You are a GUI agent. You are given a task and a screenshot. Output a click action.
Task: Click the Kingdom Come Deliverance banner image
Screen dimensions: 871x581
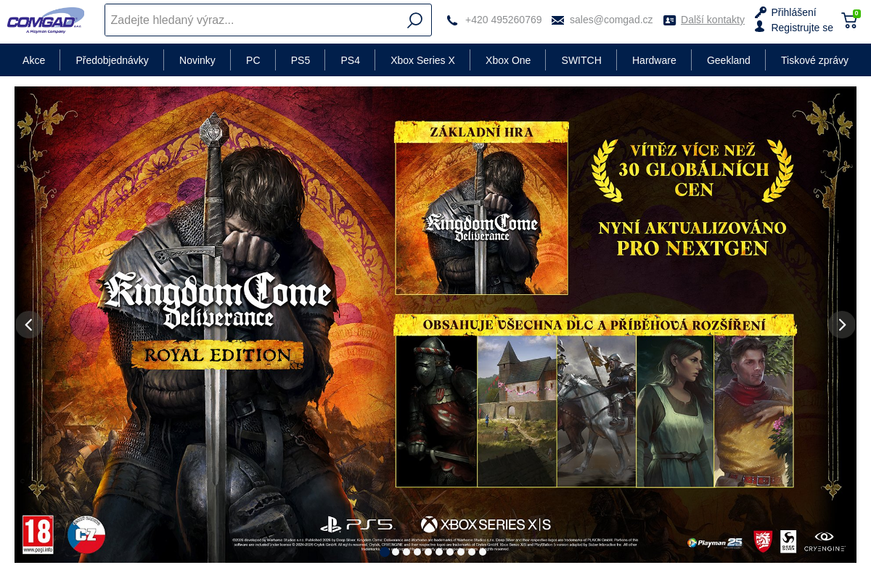435,325
